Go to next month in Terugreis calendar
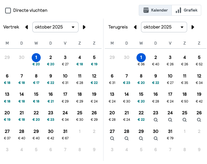Viewport: 207px width, 164px height. coord(193,27)
